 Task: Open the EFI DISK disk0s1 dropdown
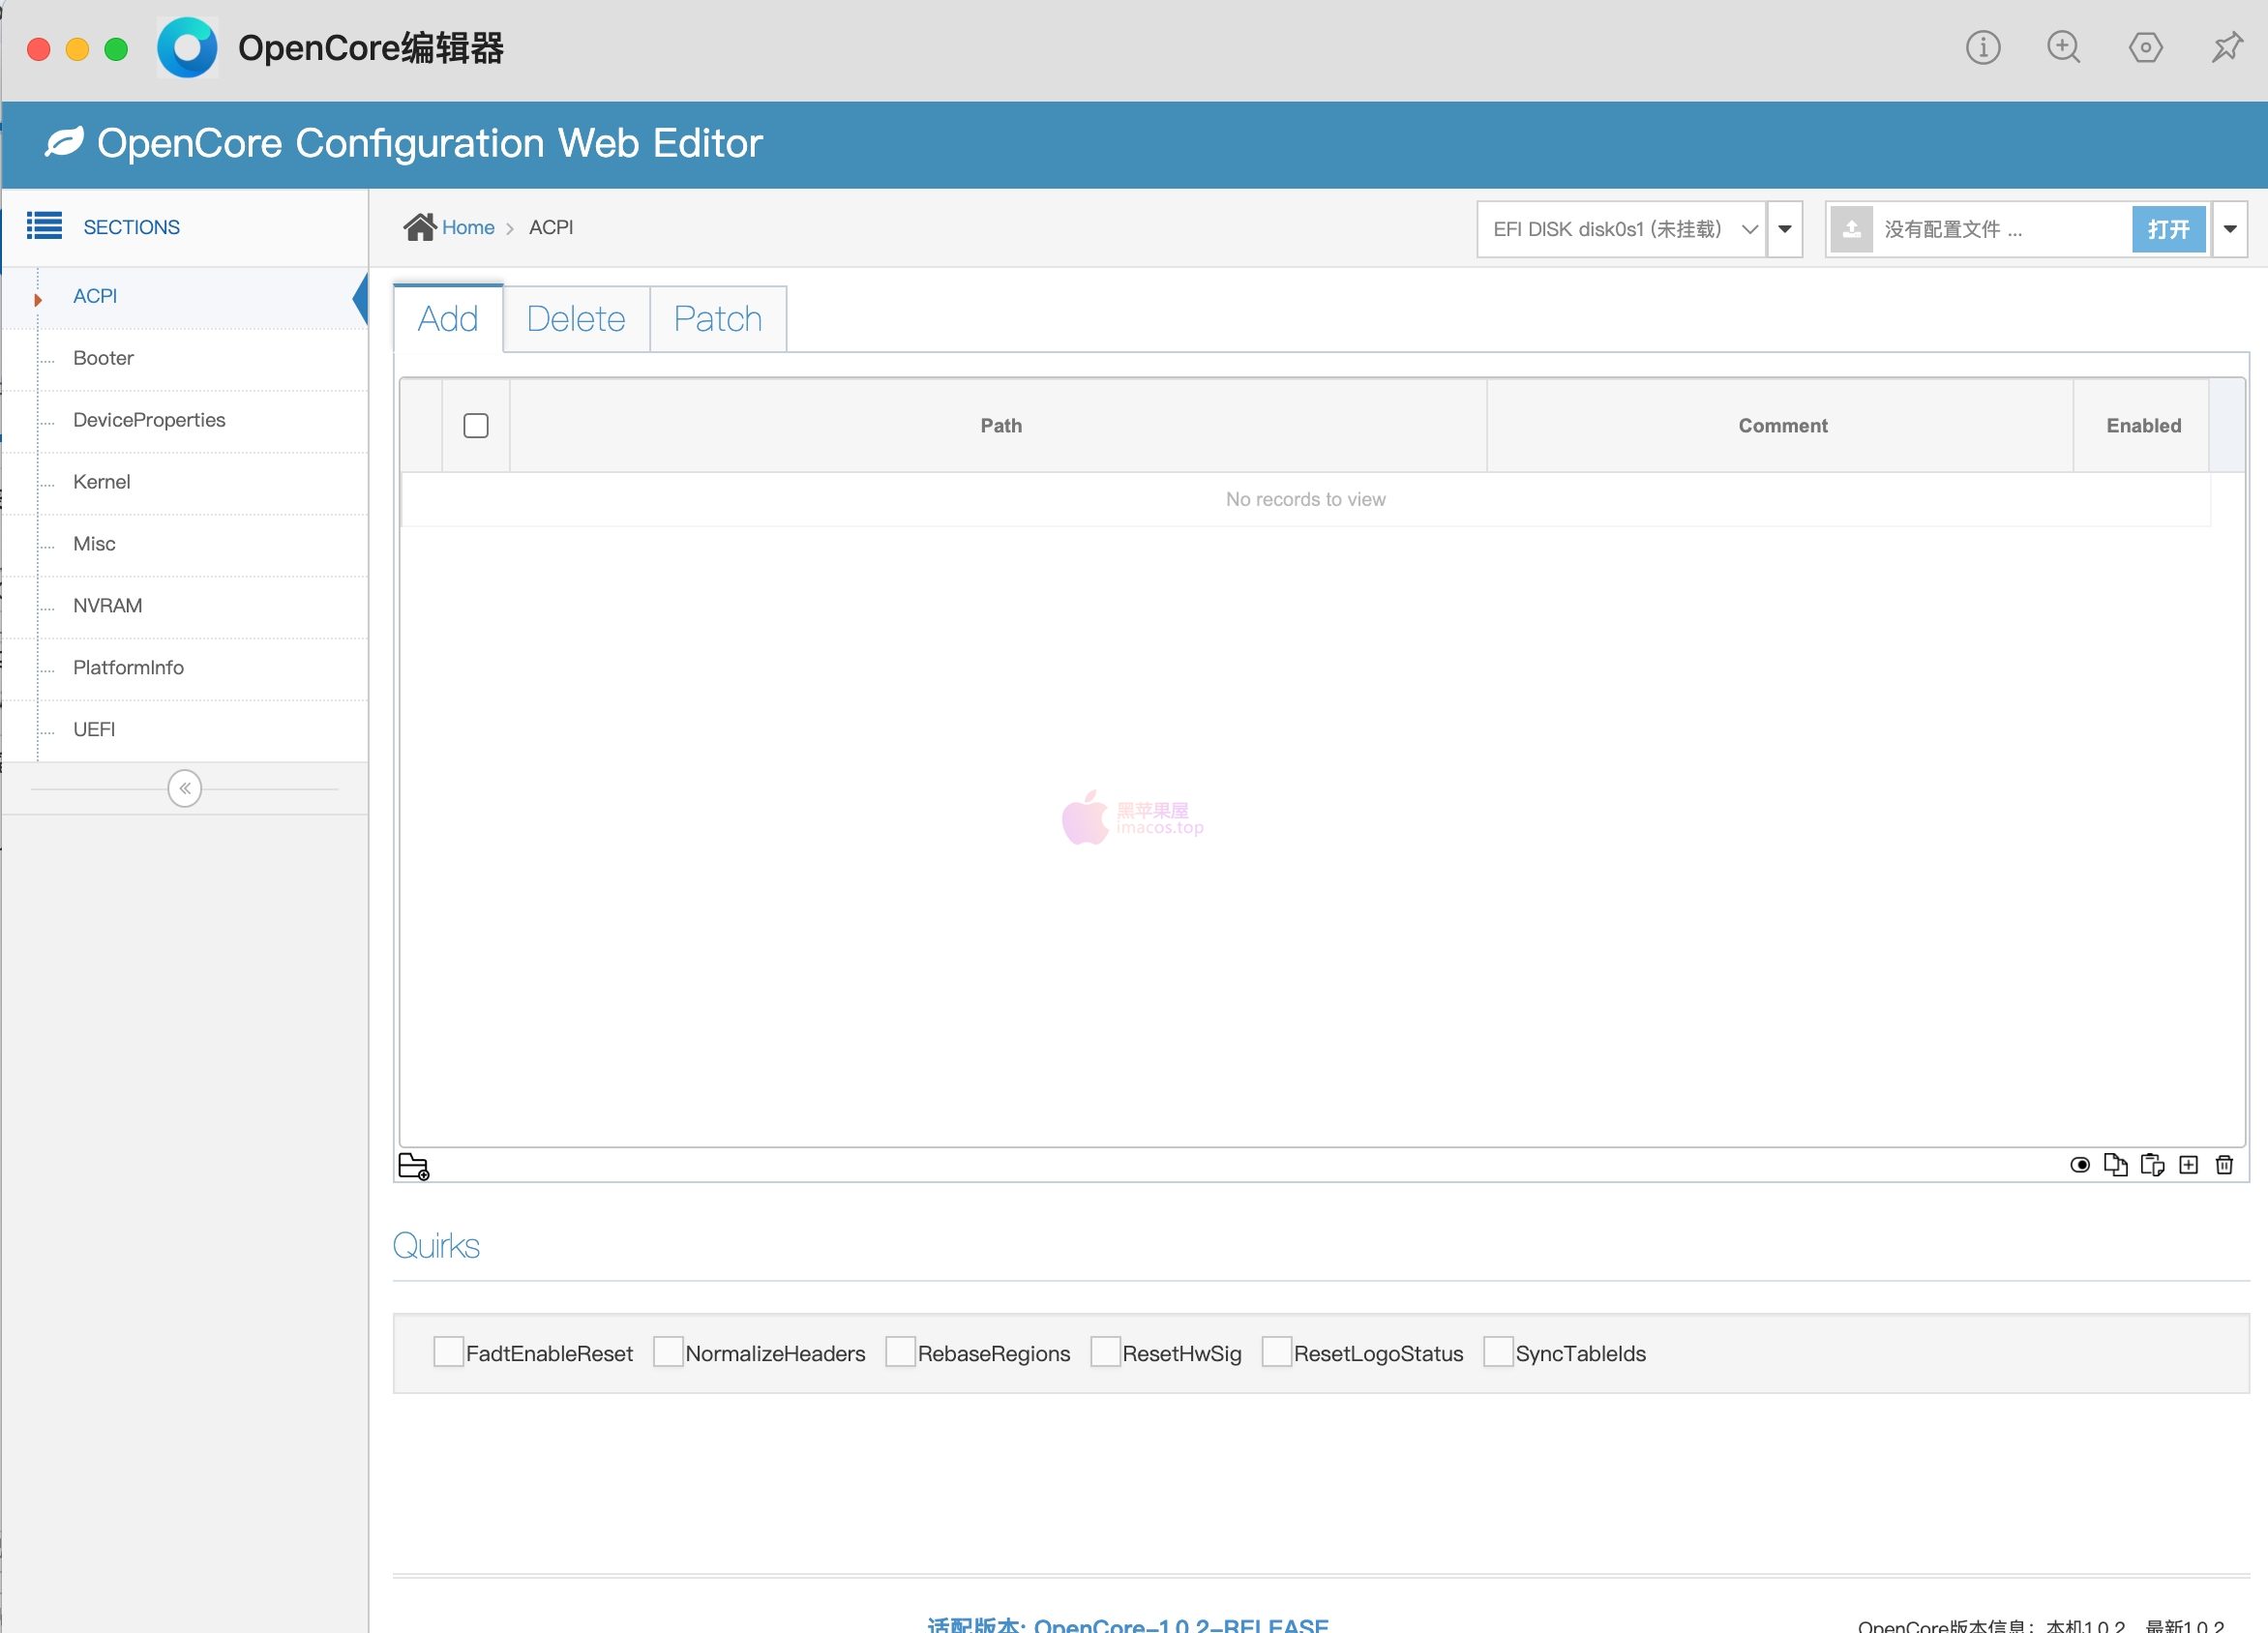click(1620, 229)
